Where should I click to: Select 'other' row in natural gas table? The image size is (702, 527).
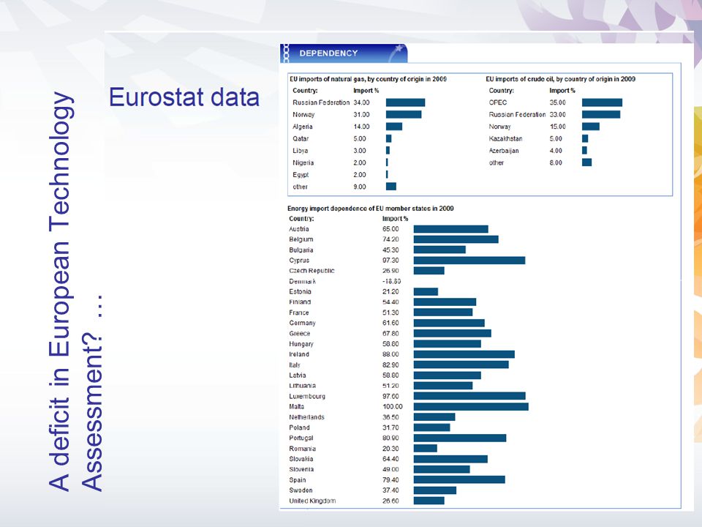(344, 187)
